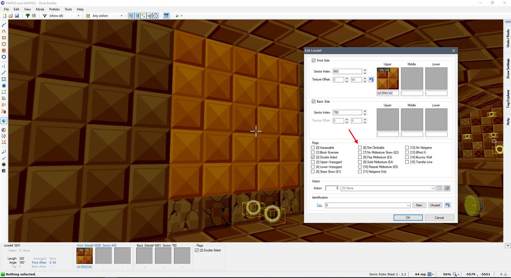Screen dimensions: 511x278
Task: Check the [14] Bouncy Wall flag
Action: coord(407,157)
